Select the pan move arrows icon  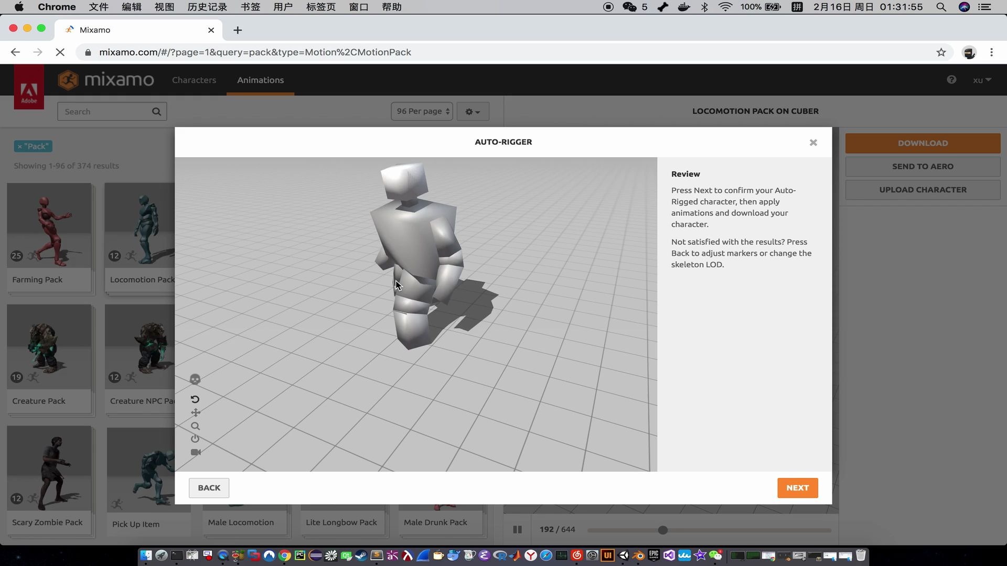196,413
